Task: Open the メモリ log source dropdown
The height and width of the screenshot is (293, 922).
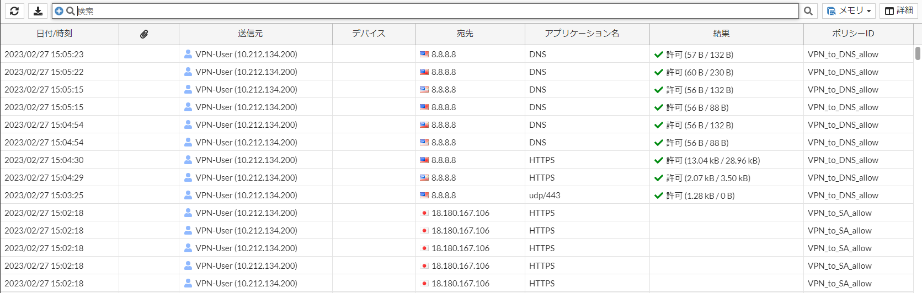Action: tap(849, 11)
